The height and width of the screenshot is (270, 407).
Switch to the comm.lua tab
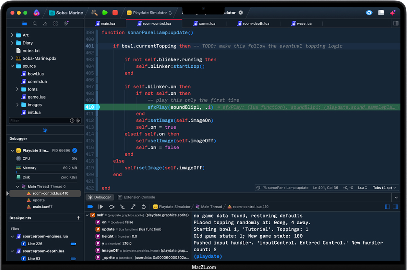[203, 23]
